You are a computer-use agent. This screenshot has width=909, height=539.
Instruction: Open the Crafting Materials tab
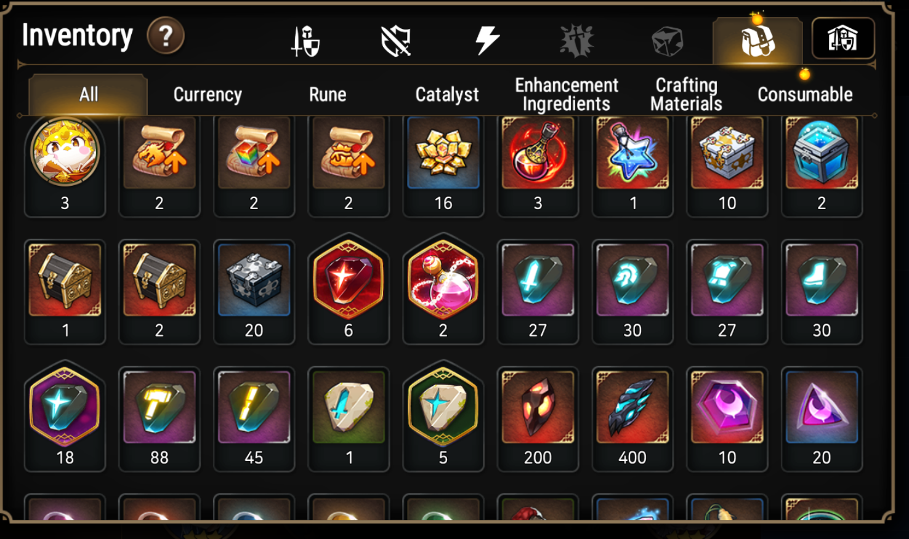point(686,94)
